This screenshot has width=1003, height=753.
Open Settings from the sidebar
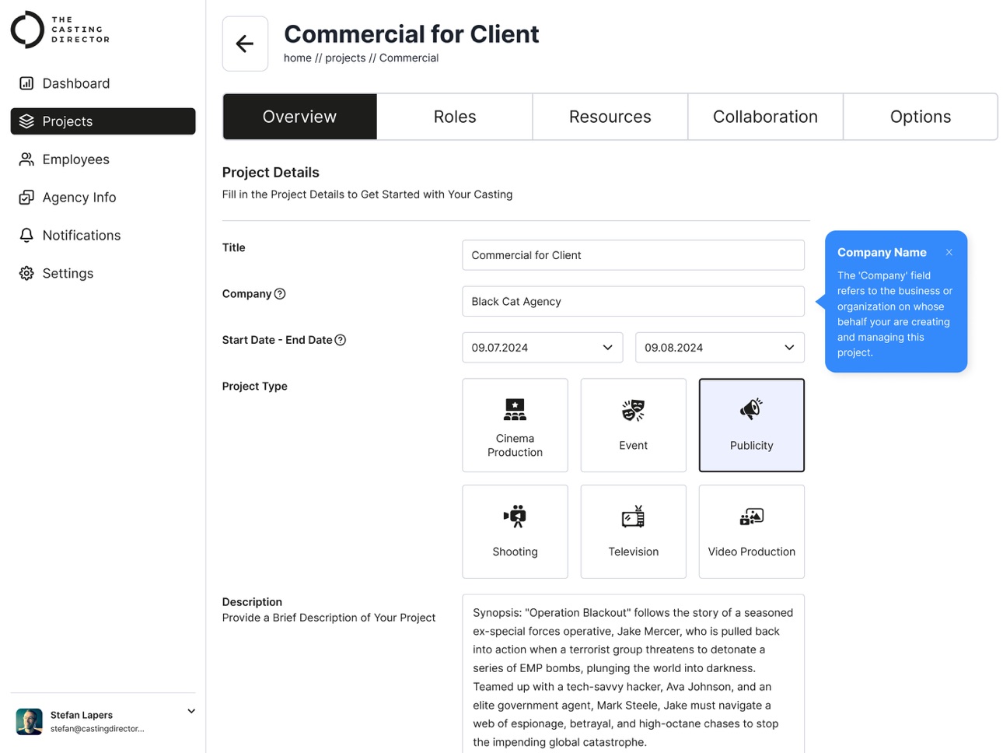tap(103, 273)
